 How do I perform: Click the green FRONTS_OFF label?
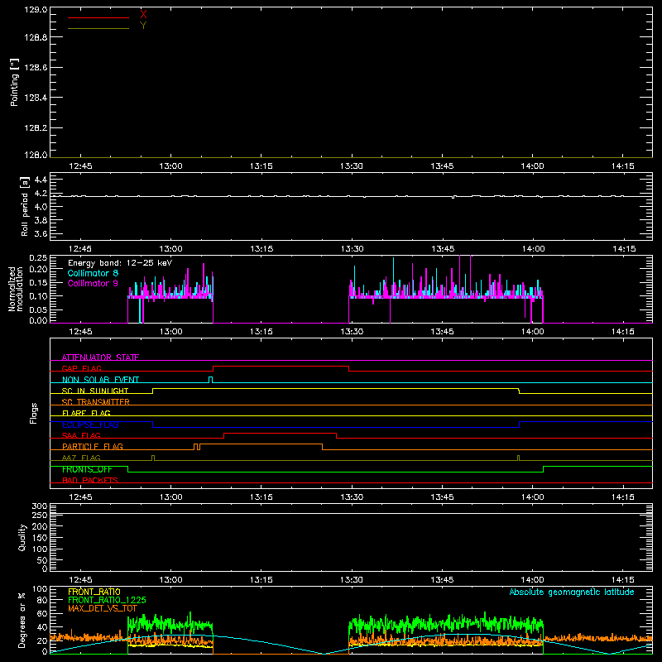[87, 469]
